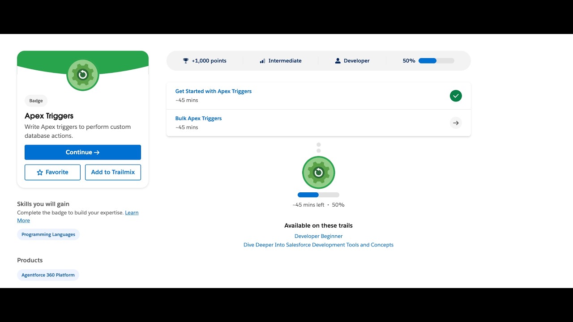Click the ~45 mins left text

point(308,205)
